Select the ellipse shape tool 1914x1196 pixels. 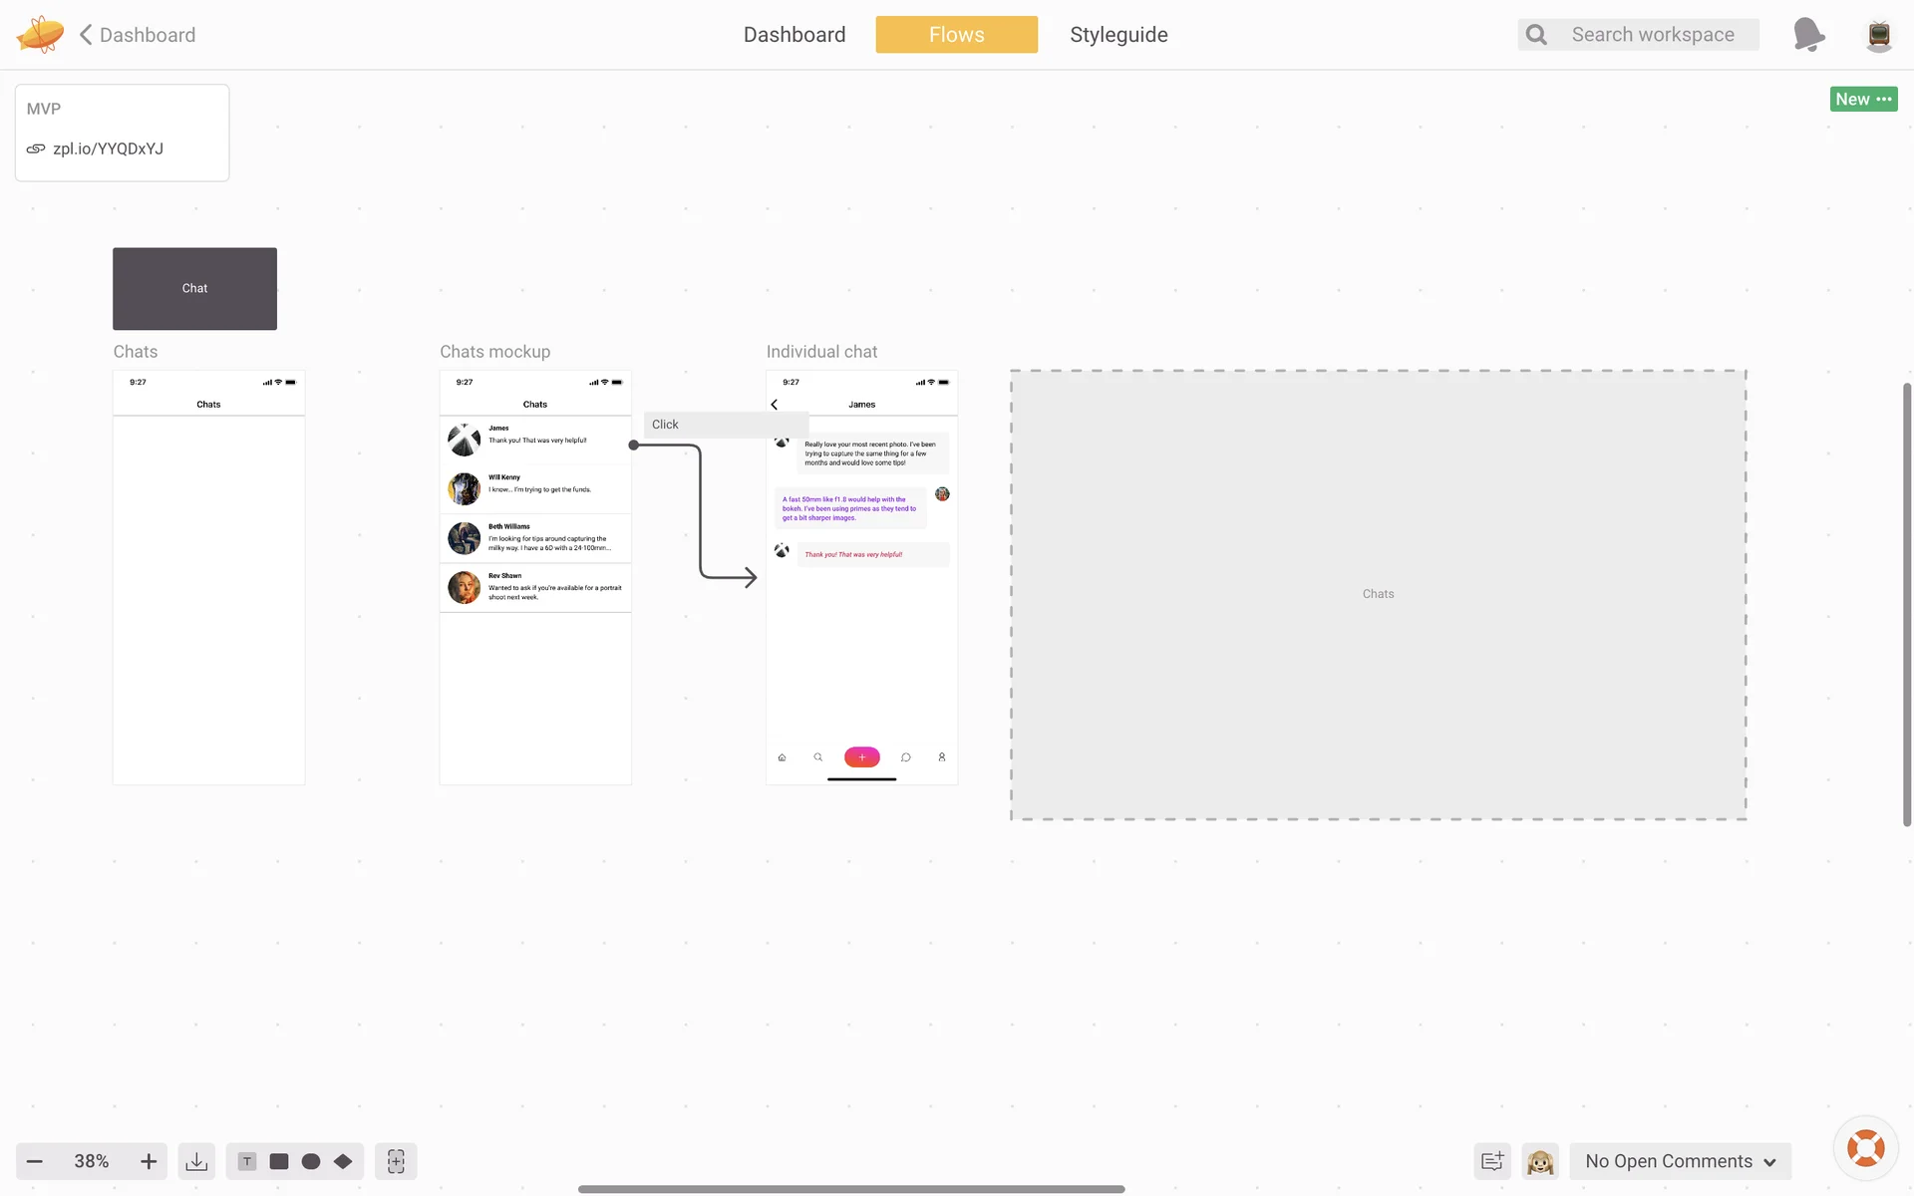point(311,1161)
